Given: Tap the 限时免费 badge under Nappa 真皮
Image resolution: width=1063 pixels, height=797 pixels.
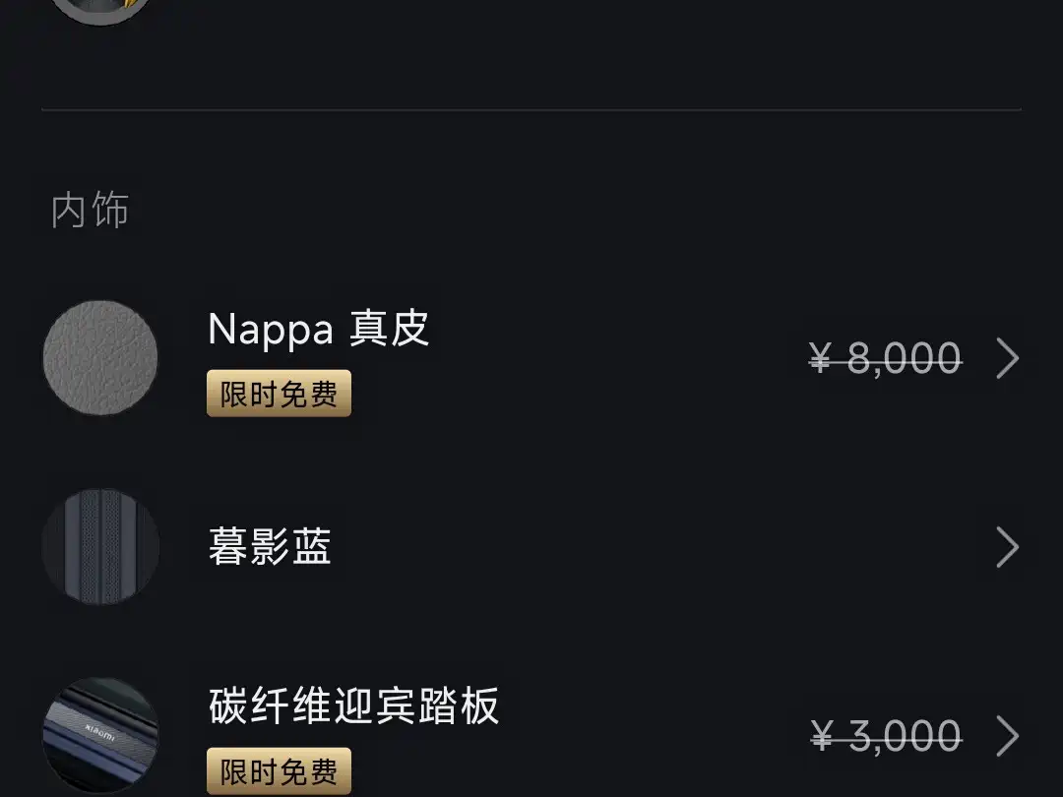Looking at the screenshot, I should click(x=279, y=393).
